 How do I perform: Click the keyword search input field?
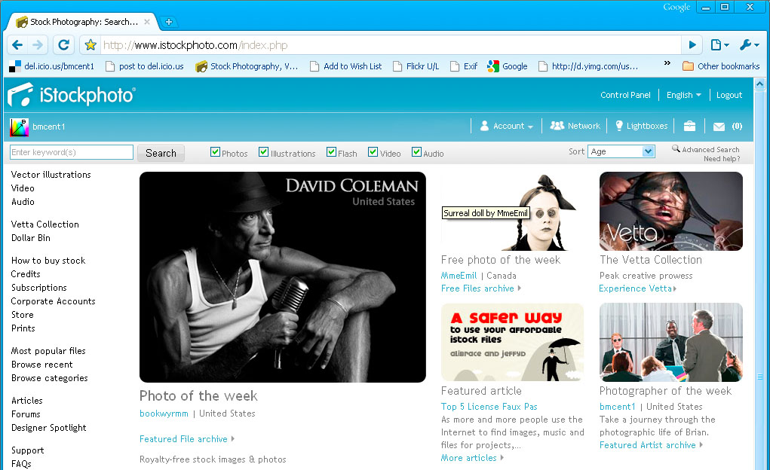coord(72,152)
